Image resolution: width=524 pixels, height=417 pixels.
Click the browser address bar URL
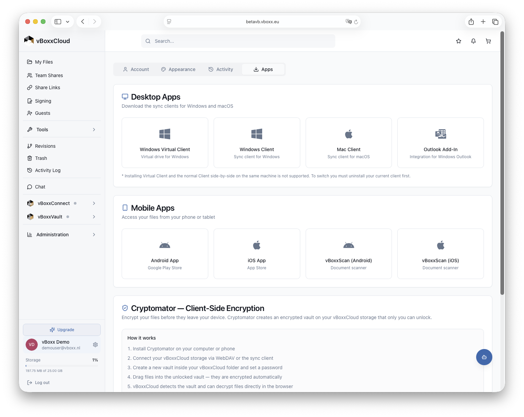[x=263, y=22]
